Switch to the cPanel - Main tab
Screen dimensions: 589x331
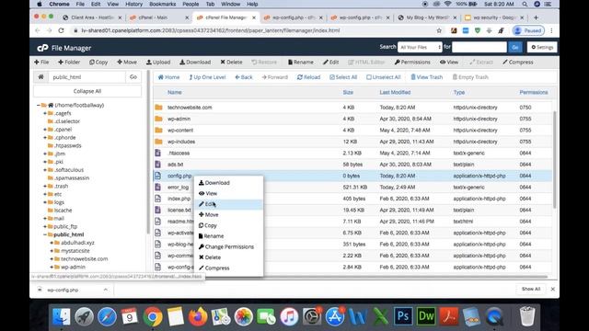pos(158,17)
